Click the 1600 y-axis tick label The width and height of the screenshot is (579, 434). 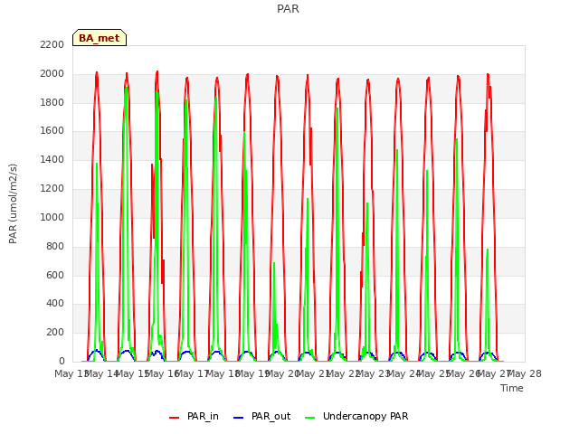click(52, 130)
